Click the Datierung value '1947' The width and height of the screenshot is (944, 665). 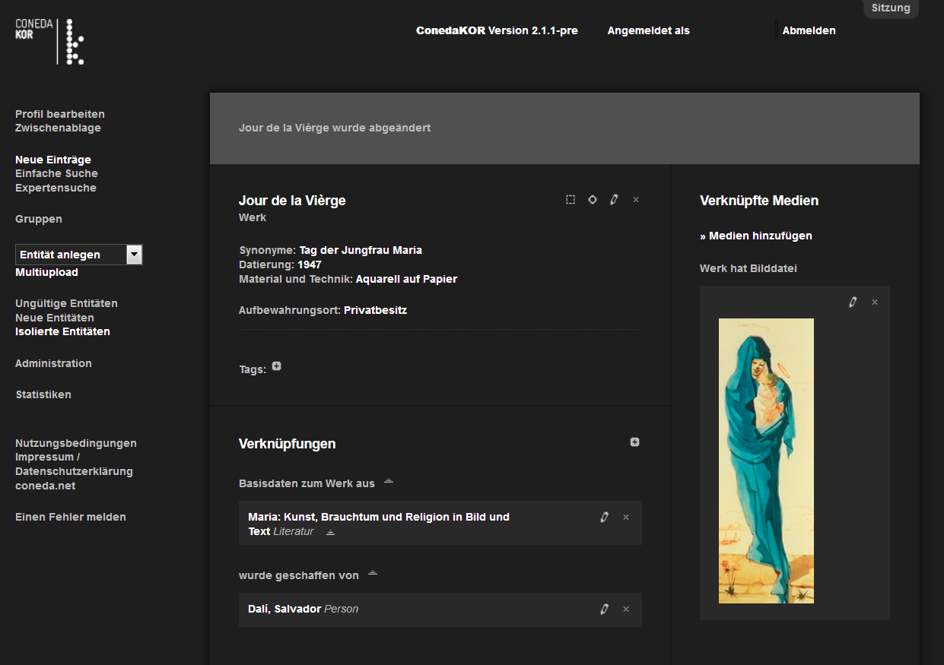coord(310,264)
